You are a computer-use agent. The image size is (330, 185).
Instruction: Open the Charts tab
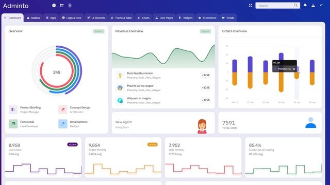point(143,18)
